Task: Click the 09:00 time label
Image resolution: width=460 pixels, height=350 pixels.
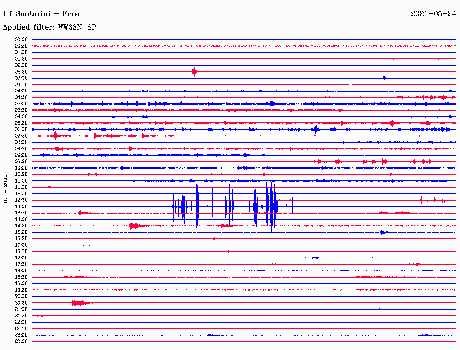Action: (21, 155)
